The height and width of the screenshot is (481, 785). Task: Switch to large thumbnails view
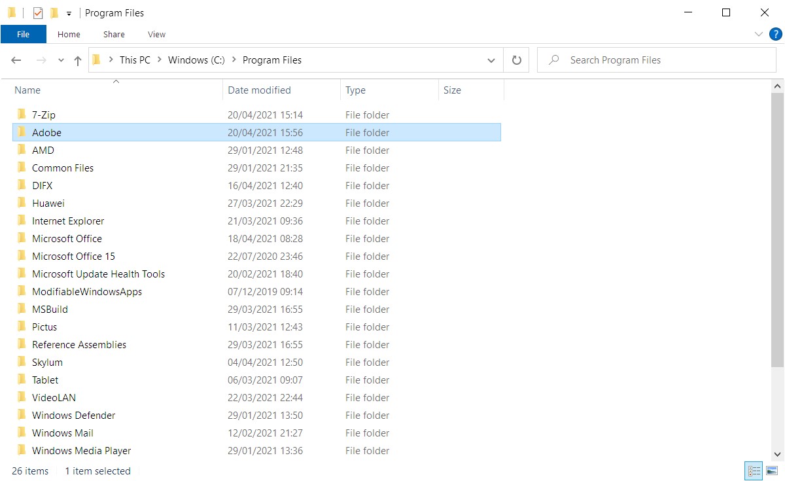[772, 471]
